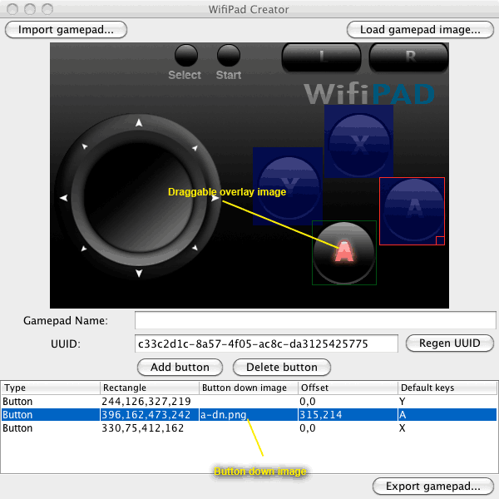This screenshot has width=499, height=499.
Task: Select the row with rectangle 244,126,327,219
Action: pyautogui.click(x=249, y=402)
